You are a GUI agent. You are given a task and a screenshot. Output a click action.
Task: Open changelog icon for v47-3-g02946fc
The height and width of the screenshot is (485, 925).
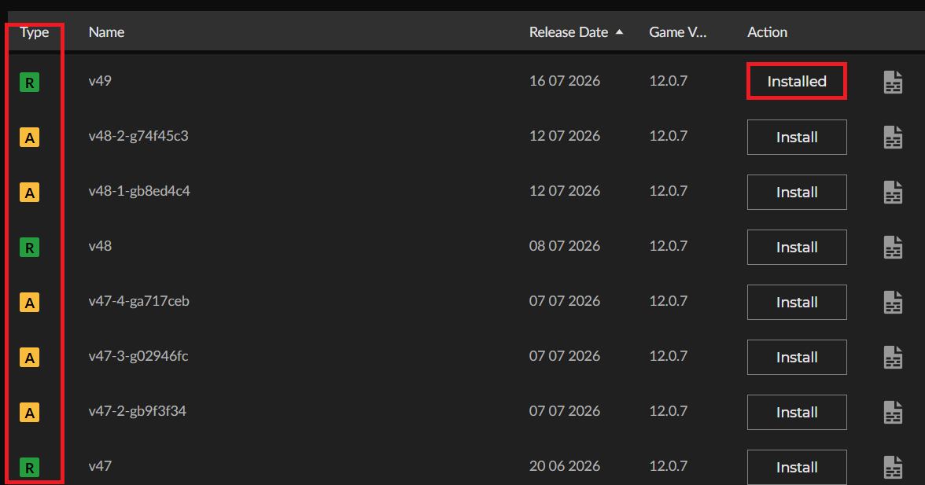[x=893, y=357]
